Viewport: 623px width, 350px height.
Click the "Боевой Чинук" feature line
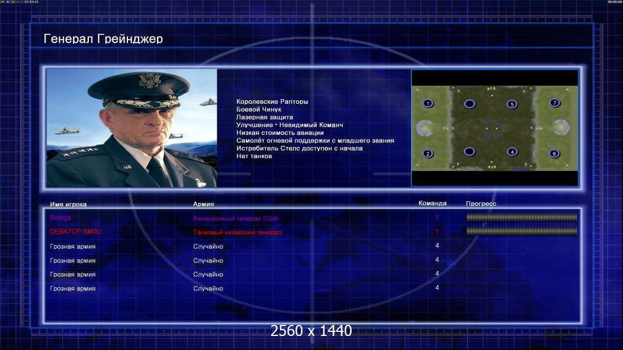coord(259,110)
